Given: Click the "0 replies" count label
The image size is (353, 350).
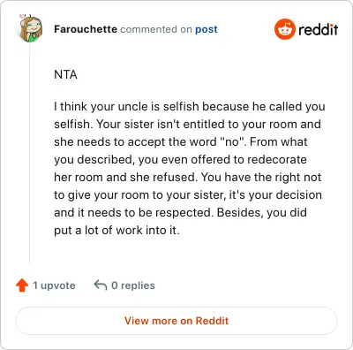Looking at the screenshot, I should coord(133,285).
